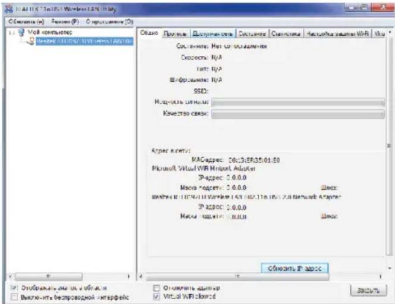
Task: Click the MAC-адрес value
Action: tap(254, 160)
